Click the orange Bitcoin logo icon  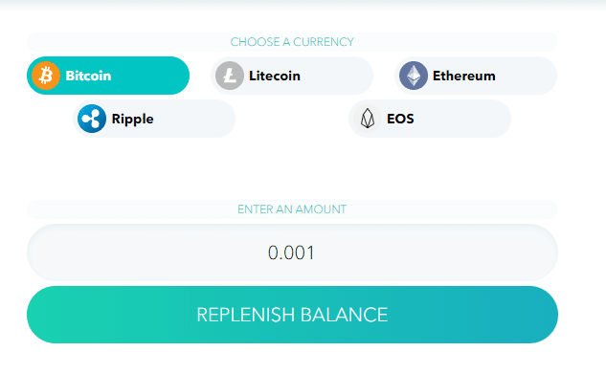pos(46,76)
